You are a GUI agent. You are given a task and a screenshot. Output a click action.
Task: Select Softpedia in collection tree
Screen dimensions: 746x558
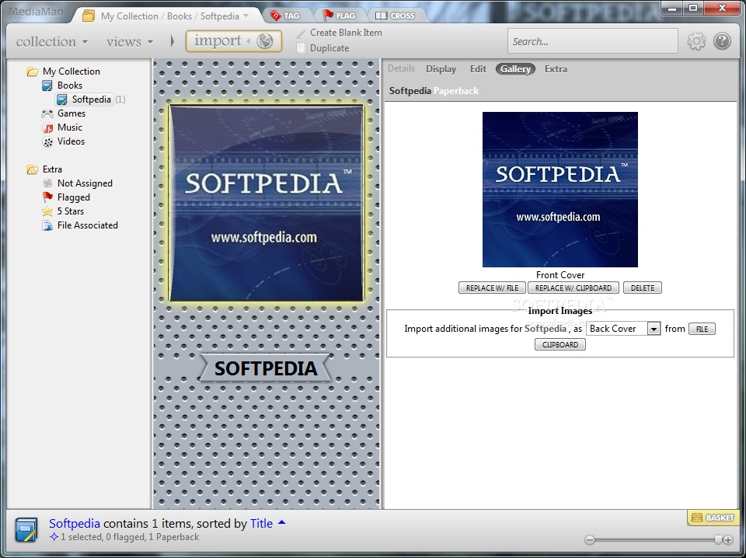tap(92, 99)
